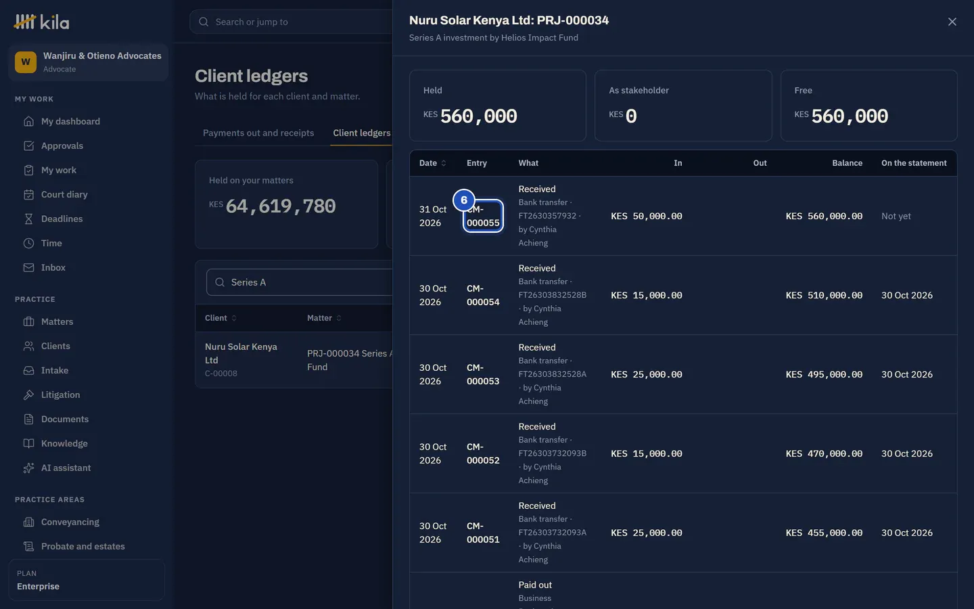
Task: Switch to Payments out and receipts tab
Action: (x=258, y=133)
